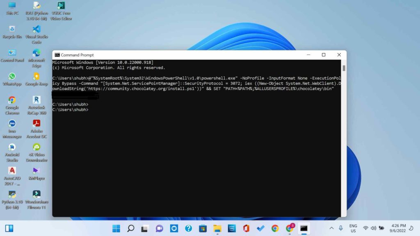
Task: Open the clock showing 4:26 PM
Action: click(397, 228)
